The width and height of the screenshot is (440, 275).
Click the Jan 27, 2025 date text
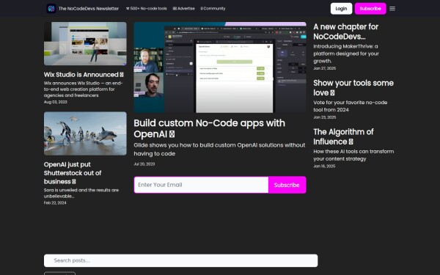point(325,68)
